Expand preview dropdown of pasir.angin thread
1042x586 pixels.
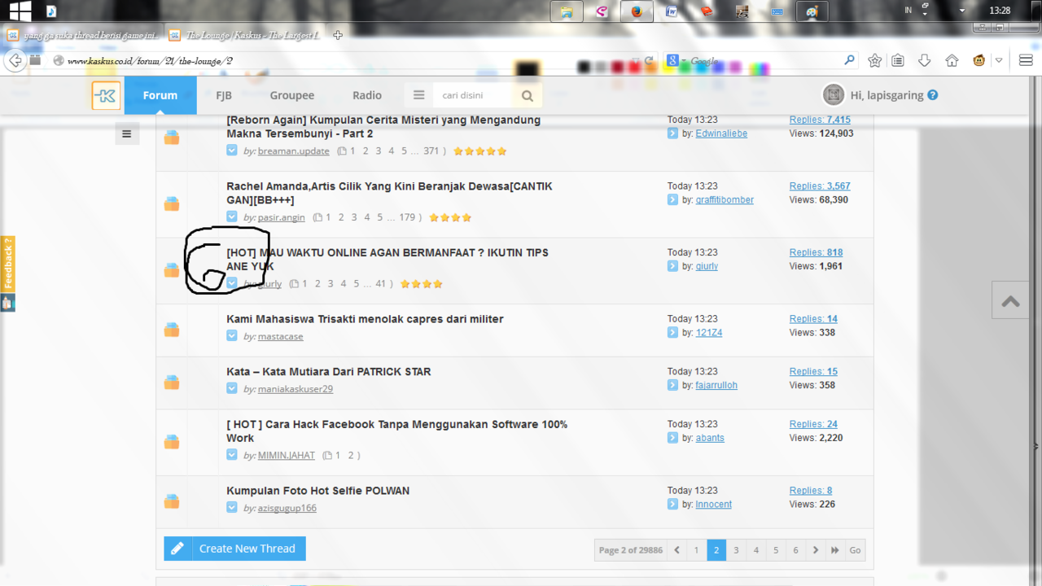pos(232,217)
